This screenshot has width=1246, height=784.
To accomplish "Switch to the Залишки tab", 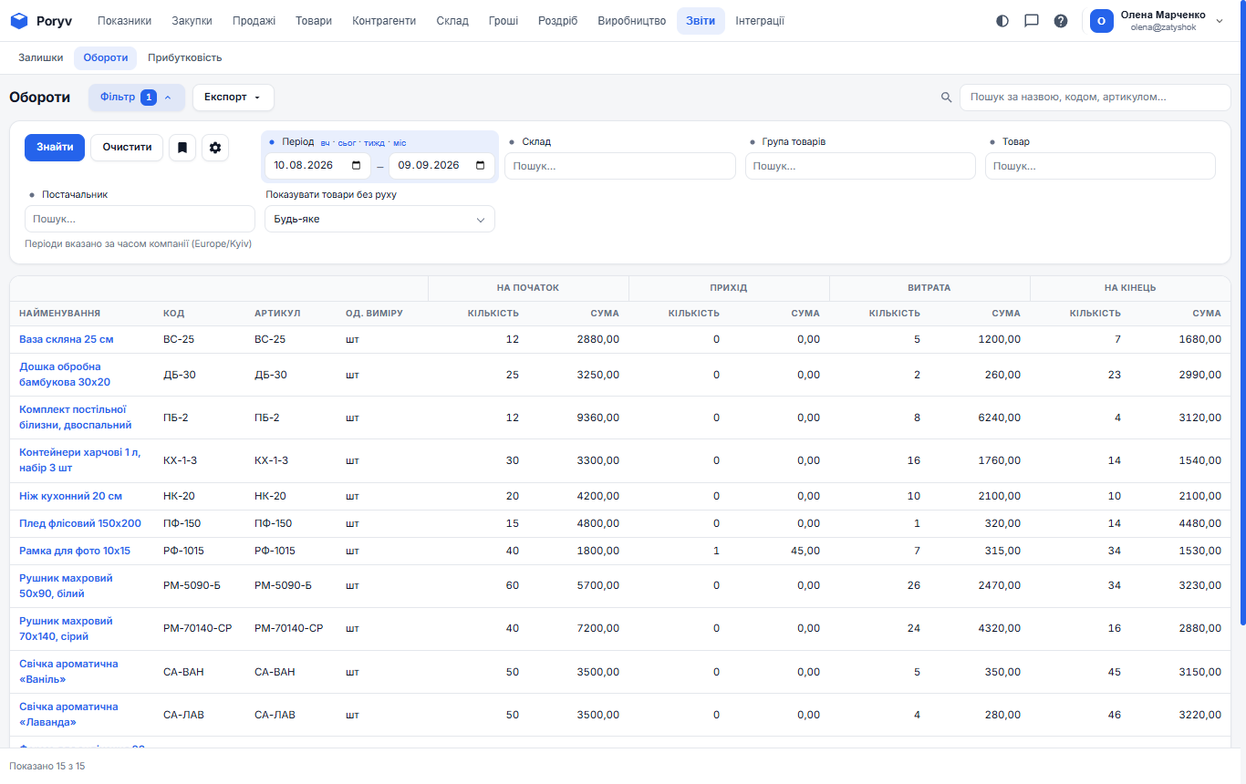I will click(41, 57).
